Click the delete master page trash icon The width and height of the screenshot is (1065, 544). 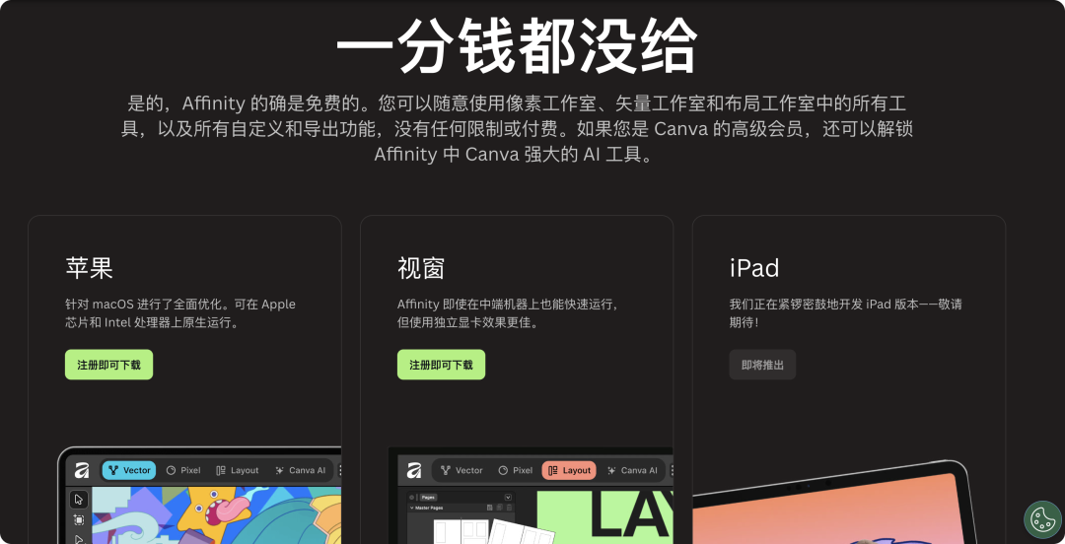point(510,508)
